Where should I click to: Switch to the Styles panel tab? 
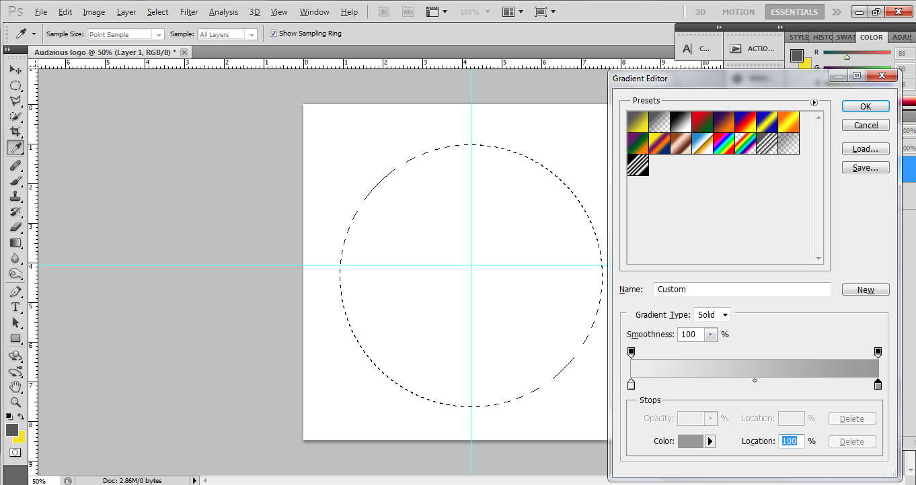799,38
